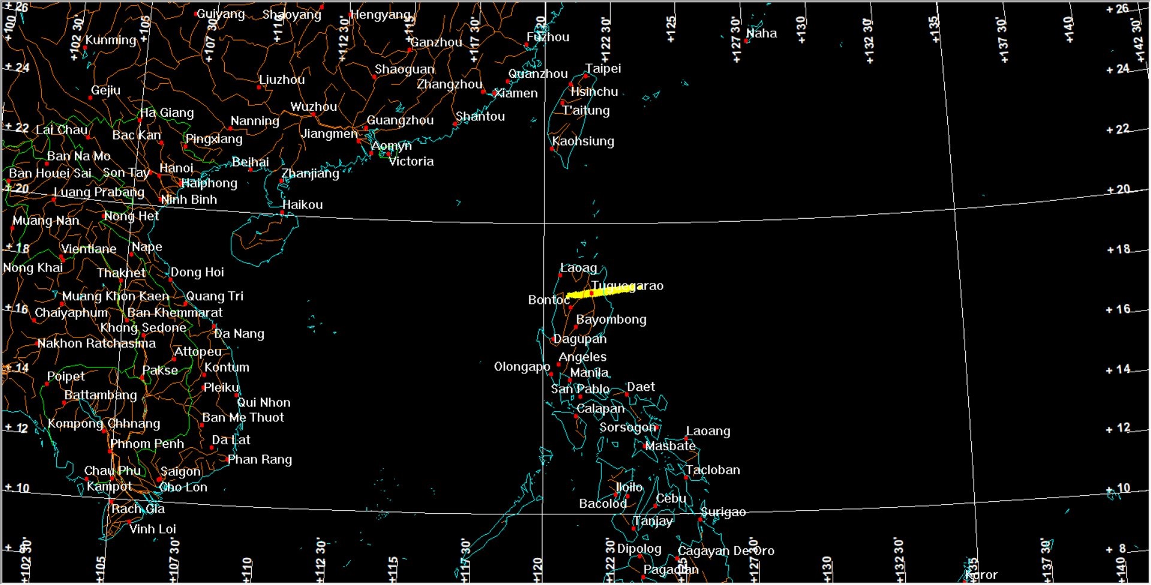Viewport: 1151px width, 585px height.
Task: Click the Taipei city marker
Action: click(586, 76)
